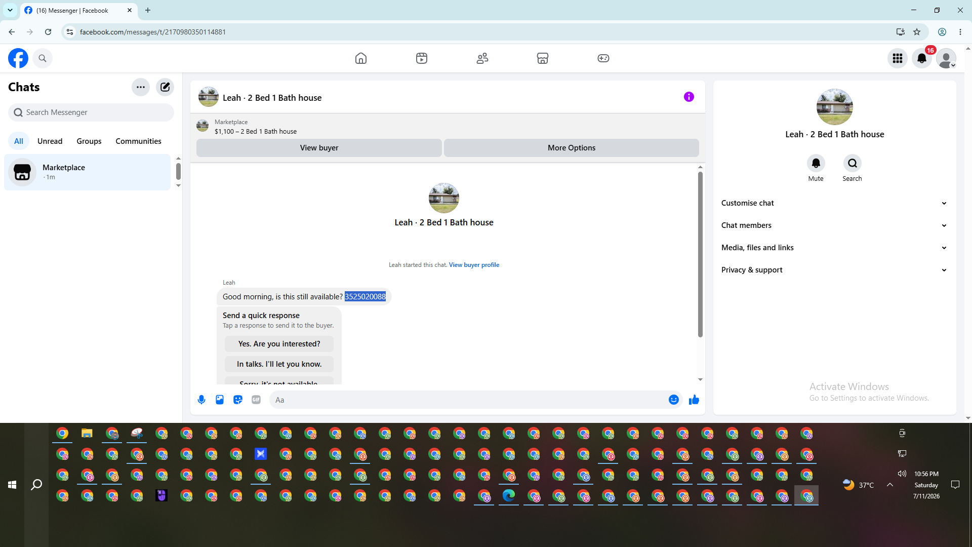The width and height of the screenshot is (972, 547).
Task: Open the weather widget showing 37°C
Action: pyautogui.click(x=858, y=485)
